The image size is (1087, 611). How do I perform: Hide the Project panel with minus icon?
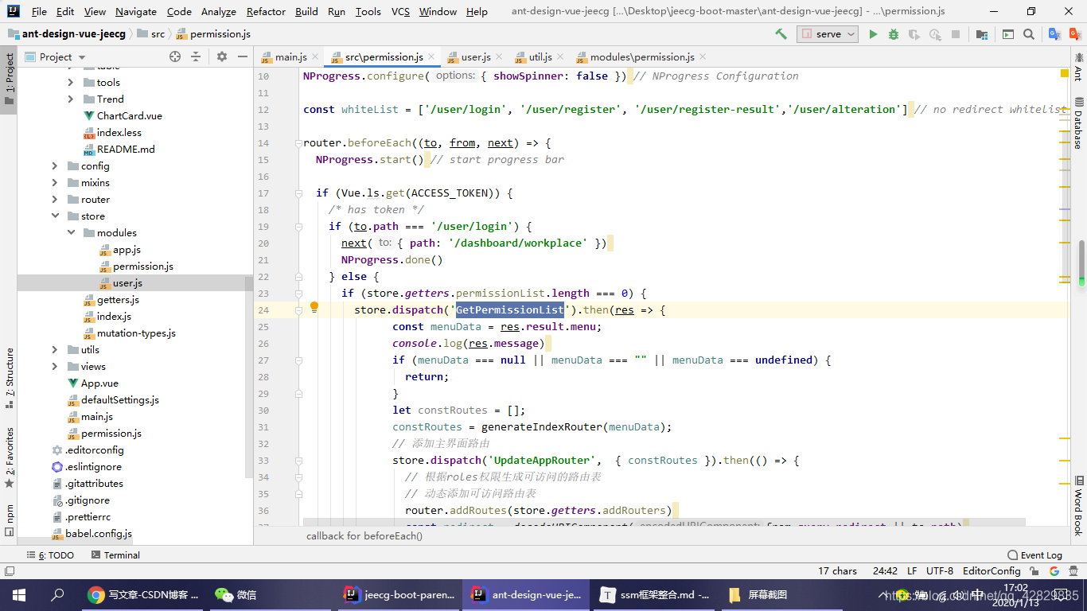coord(243,56)
